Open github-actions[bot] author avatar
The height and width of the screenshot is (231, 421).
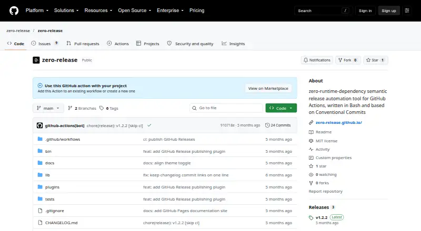click(x=40, y=125)
